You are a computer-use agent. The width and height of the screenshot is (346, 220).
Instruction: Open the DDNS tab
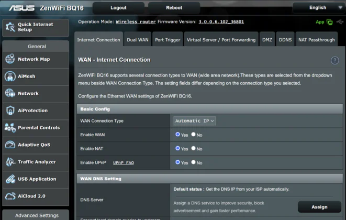[x=285, y=40]
